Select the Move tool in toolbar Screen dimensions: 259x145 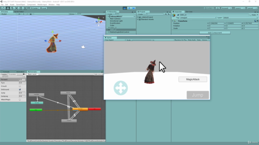click(x=8, y=8)
